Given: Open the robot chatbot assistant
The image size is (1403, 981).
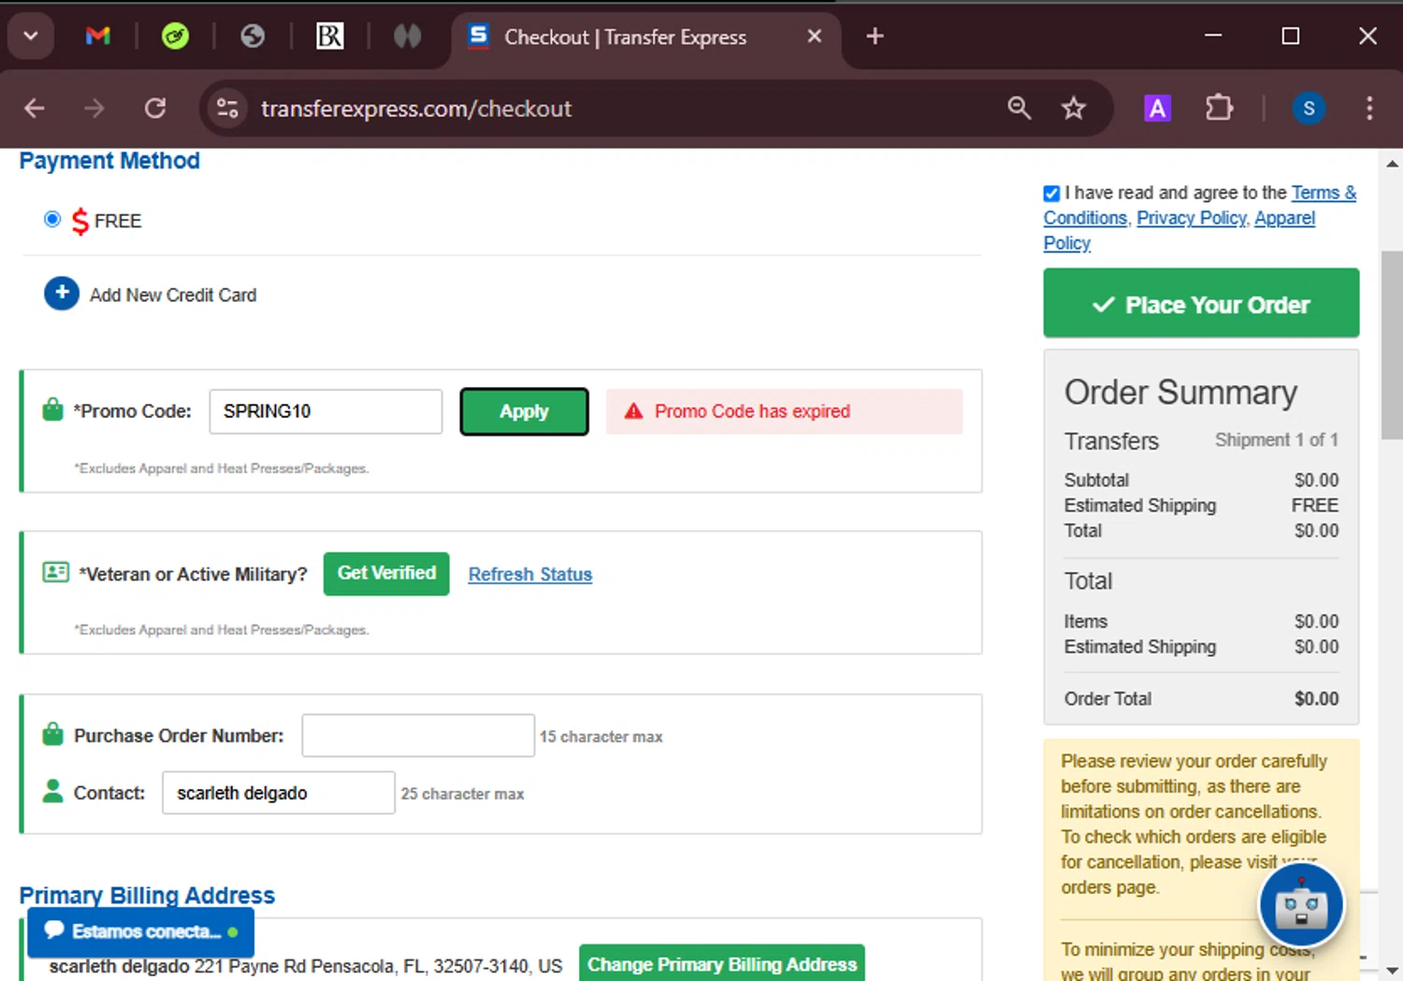Looking at the screenshot, I should point(1301,905).
